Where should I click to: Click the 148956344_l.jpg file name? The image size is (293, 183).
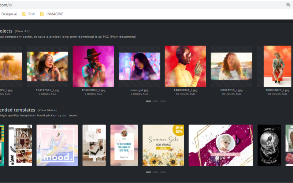point(185,90)
